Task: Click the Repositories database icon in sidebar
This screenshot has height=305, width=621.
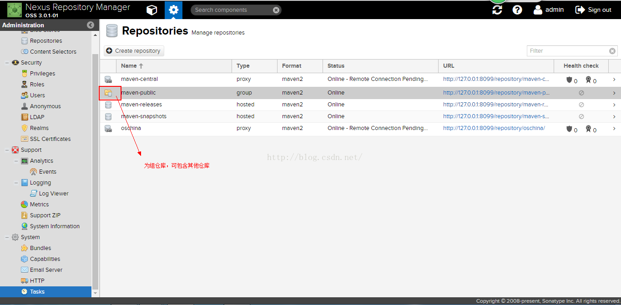Action: coord(25,41)
